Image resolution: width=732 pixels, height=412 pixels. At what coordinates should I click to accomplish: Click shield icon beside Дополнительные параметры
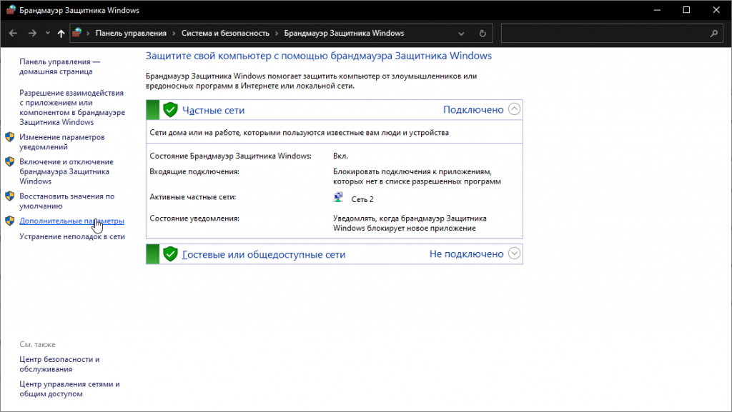10,221
